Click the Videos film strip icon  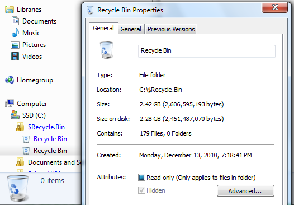click(15, 57)
